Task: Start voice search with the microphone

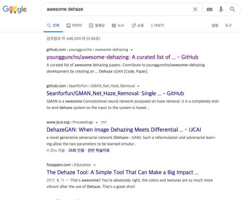Action: click(x=221, y=9)
